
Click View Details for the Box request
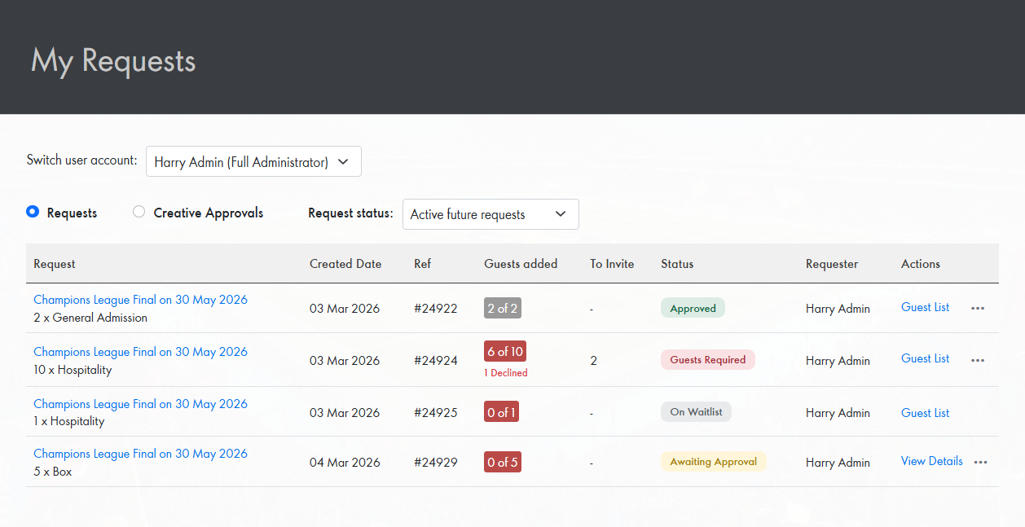(931, 461)
